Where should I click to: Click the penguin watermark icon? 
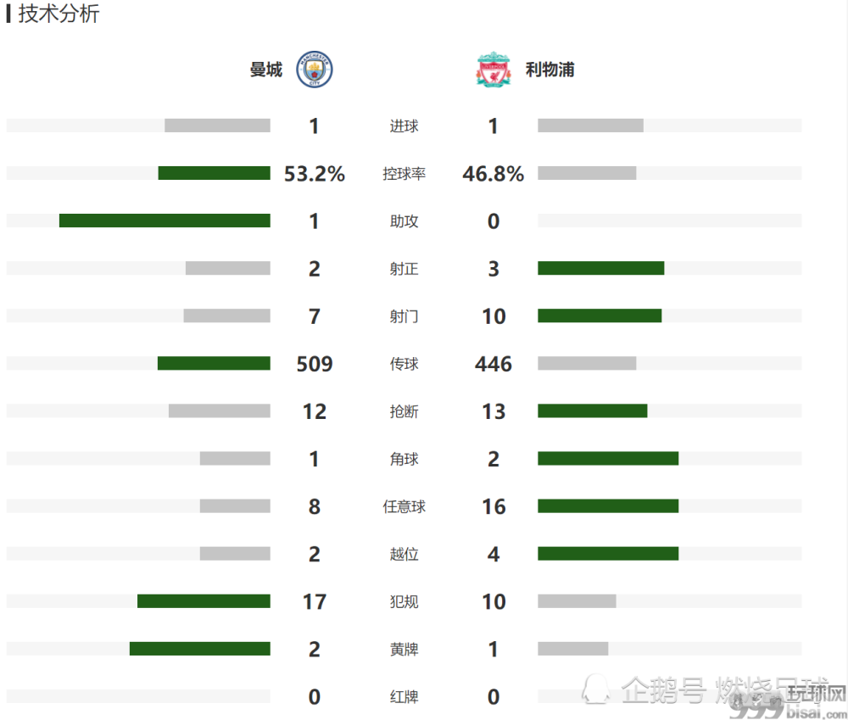click(x=596, y=689)
